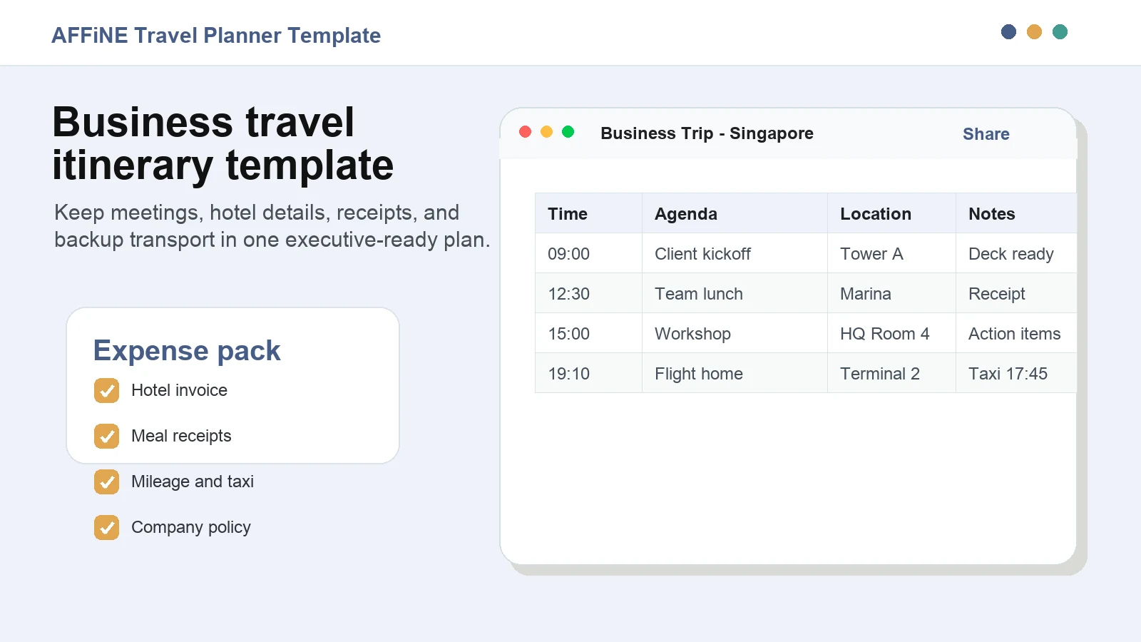The width and height of the screenshot is (1141, 642).
Task: Click the Location column header
Action: [x=892, y=213]
